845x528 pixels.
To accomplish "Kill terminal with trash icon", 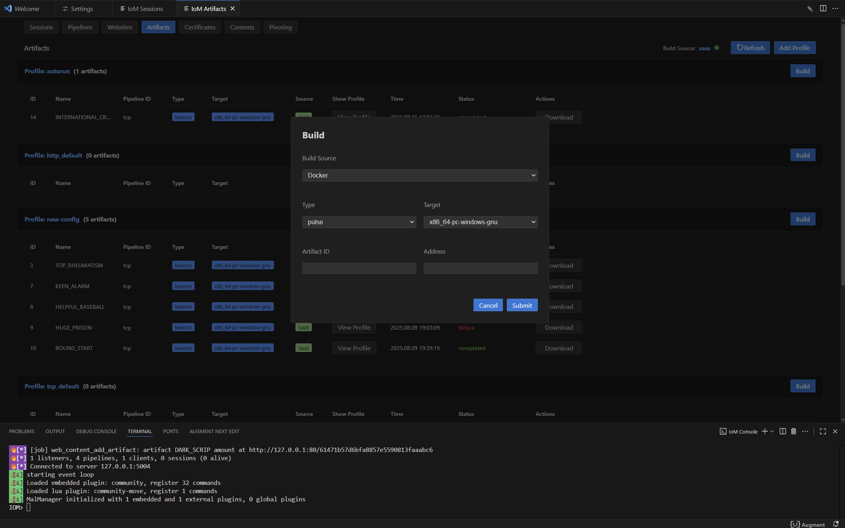I will click(794, 431).
